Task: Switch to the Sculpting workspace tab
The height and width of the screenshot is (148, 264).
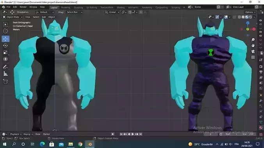Action: point(78,7)
